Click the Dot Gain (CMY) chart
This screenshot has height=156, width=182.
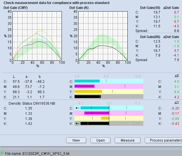37,36
